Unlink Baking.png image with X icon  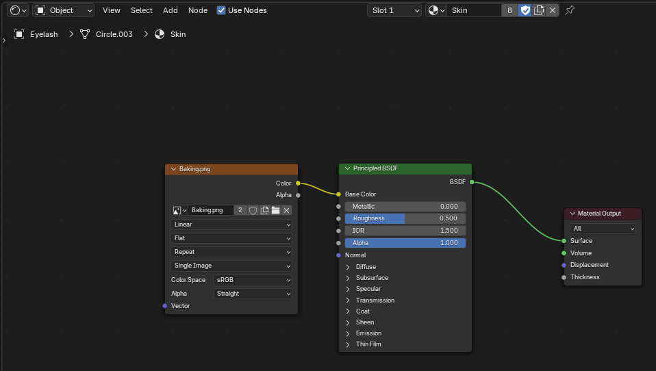(287, 210)
